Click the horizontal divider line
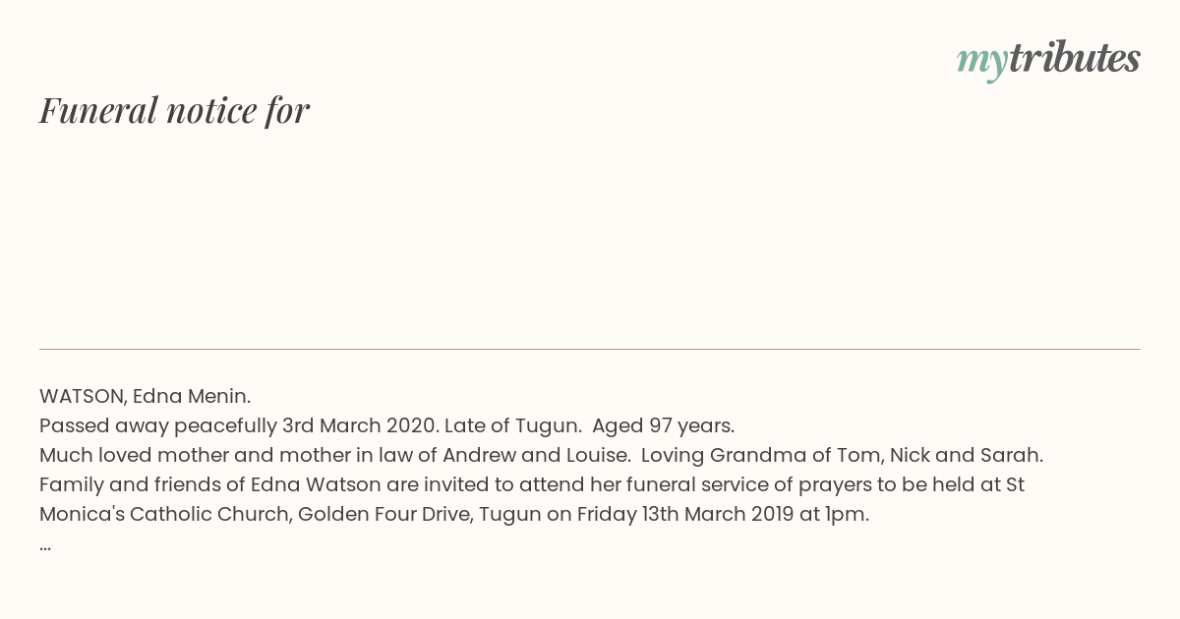 [590, 349]
